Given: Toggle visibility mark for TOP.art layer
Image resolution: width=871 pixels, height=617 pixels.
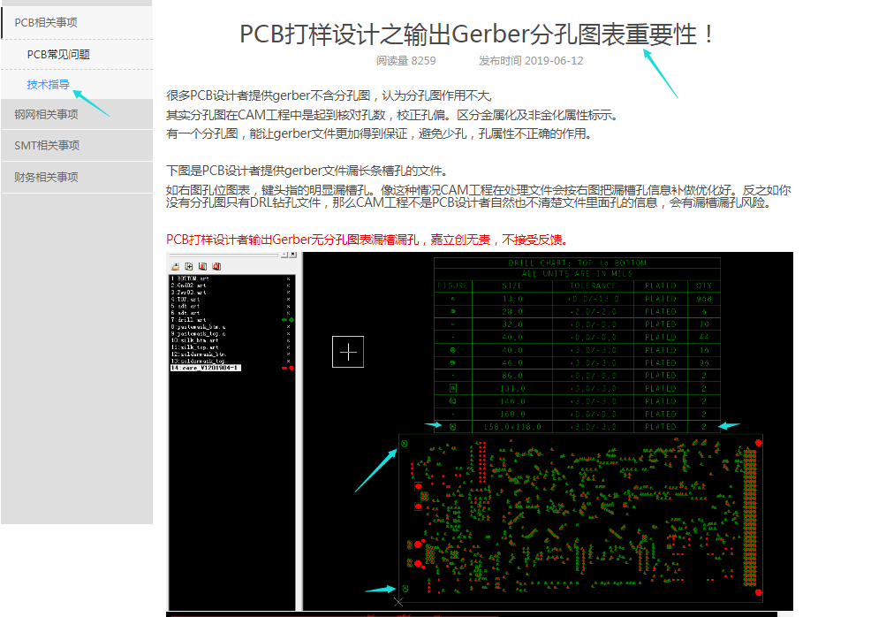Looking at the screenshot, I should point(288,299).
